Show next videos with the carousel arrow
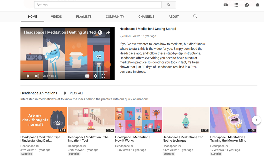 point(256,120)
